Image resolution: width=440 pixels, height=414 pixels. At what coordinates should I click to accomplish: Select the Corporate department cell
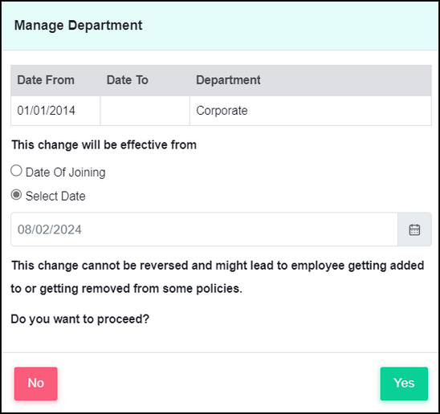coord(311,111)
